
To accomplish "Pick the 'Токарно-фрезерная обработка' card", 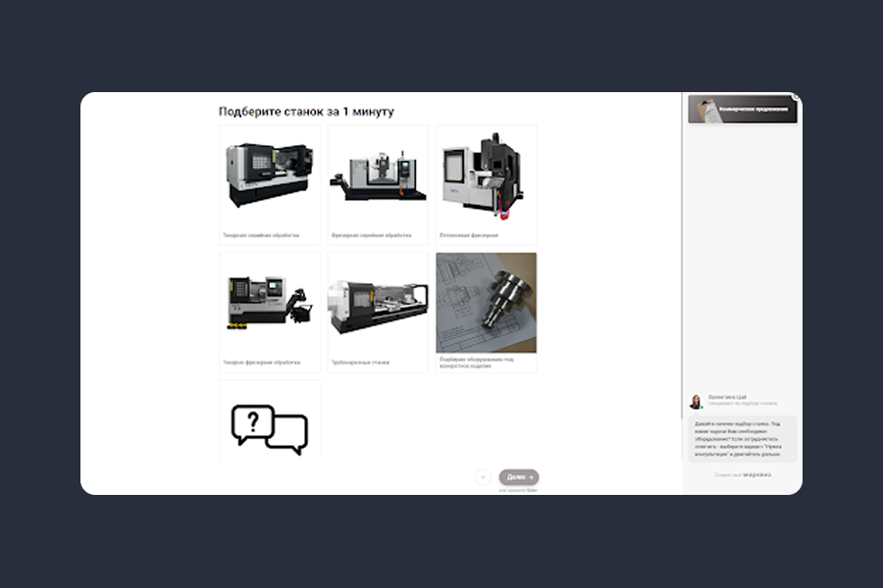I will [x=270, y=313].
